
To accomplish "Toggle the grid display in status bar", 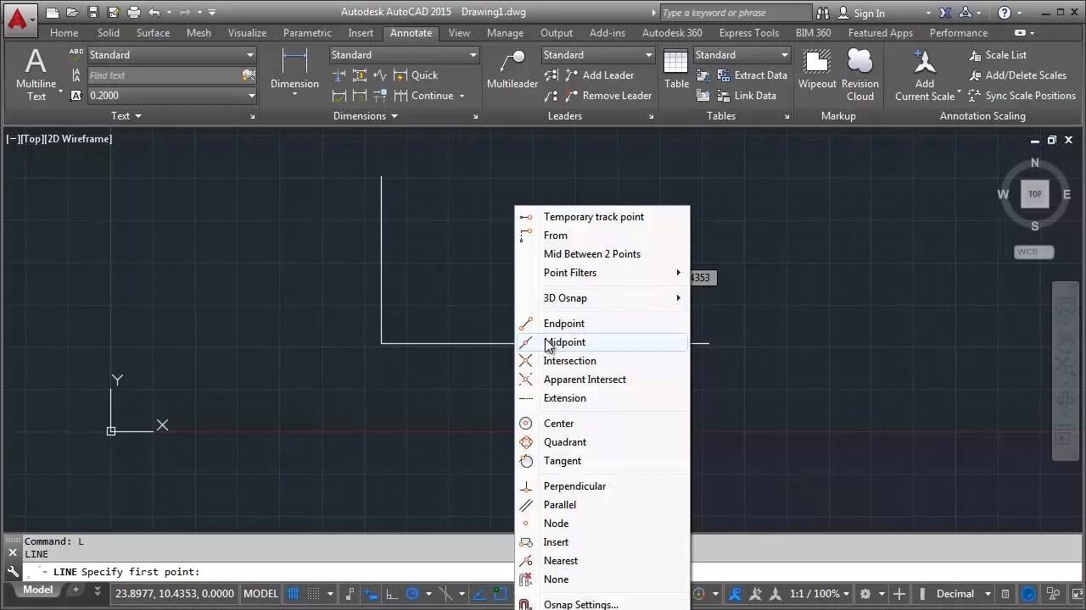I will click(294, 594).
